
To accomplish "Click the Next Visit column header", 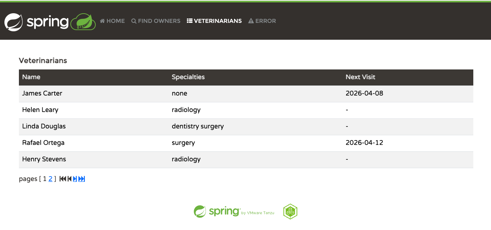I will tap(360, 77).
